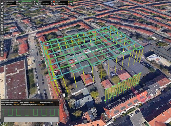Click the red error indicator on the third route
The height and width of the screenshot is (126, 171).
point(54,2)
